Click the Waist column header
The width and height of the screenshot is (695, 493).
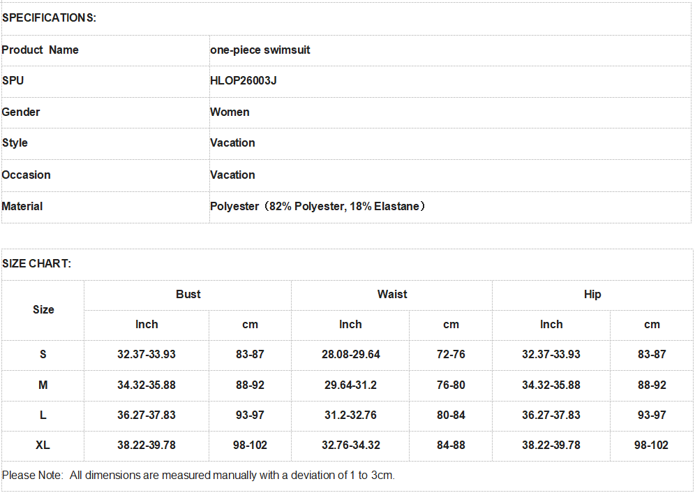pos(392,294)
